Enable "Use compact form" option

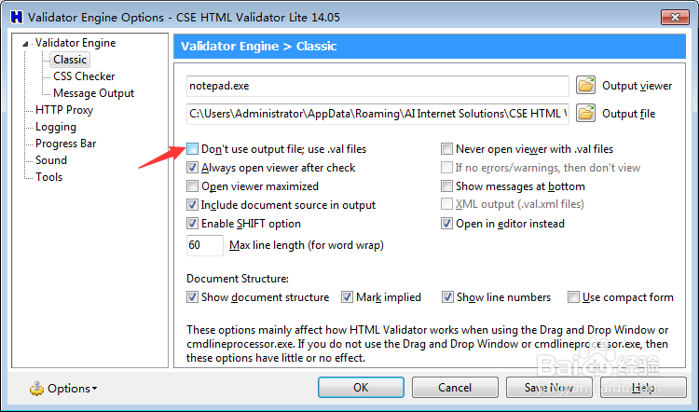[x=574, y=297]
